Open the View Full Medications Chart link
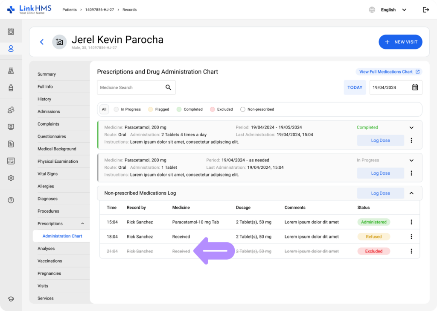Screen dimensions: 437x311 point(389,72)
